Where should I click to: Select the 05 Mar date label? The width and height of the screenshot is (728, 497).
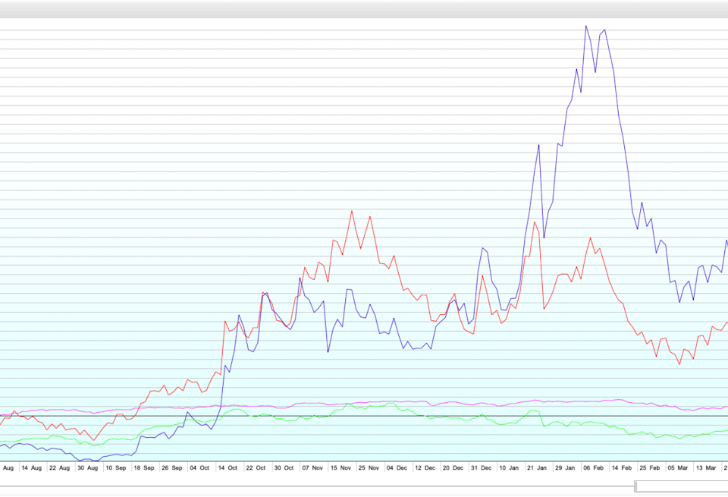(678, 468)
